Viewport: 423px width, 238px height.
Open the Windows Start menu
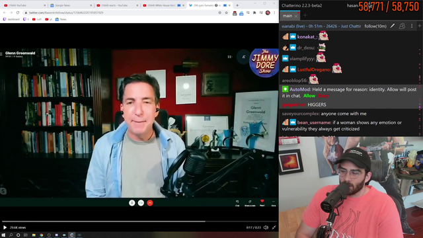tap(3, 235)
